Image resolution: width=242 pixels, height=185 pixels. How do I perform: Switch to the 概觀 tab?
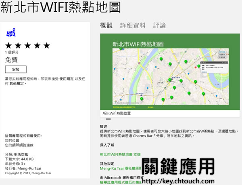click(106, 25)
